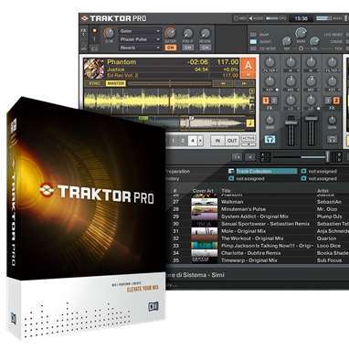Select the Walkman track row
349x349 pixels.
[x=258, y=202]
